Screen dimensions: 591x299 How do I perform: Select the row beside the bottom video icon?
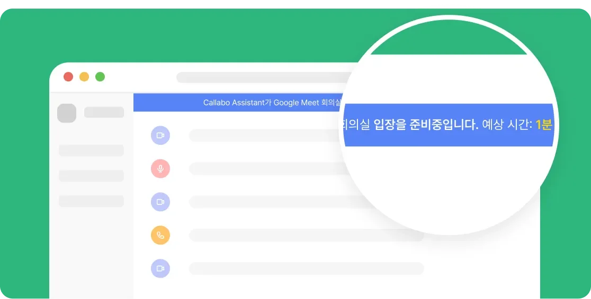(x=306, y=268)
